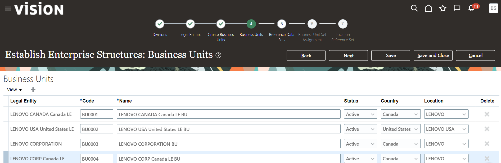Click the Next button
The image size is (501, 163).
click(348, 55)
